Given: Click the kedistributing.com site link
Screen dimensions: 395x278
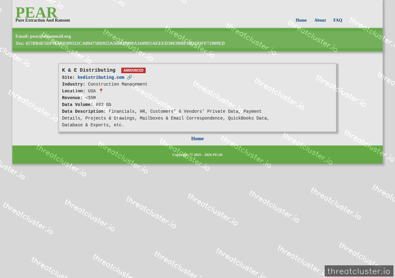Looking at the screenshot, I should point(101,77).
